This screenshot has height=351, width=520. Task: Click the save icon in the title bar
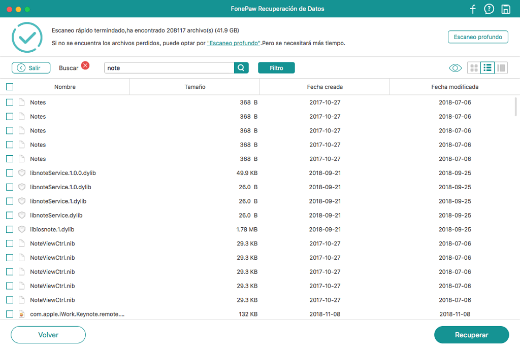505,9
